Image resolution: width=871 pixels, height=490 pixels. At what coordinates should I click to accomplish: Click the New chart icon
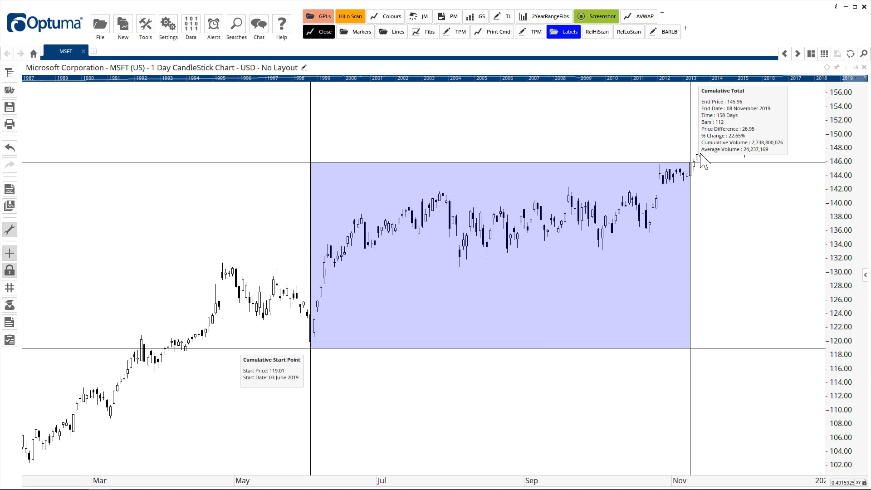(122, 24)
